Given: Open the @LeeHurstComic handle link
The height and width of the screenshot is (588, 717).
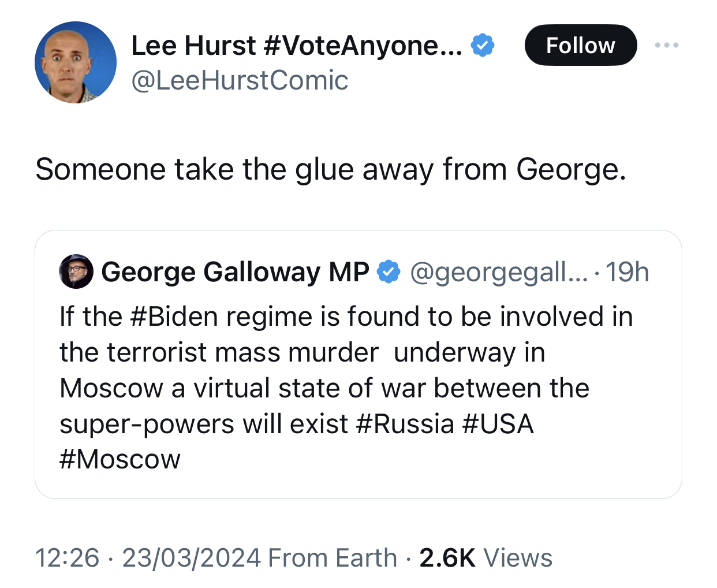Looking at the screenshot, I should (x=240, y=80).
